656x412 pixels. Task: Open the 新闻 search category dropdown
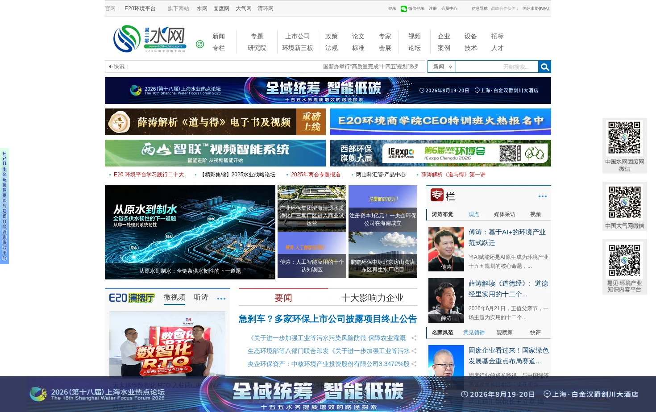(x=442, y=67)
